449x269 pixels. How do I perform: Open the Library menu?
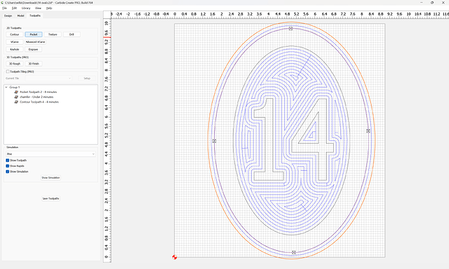[x=26, y=8]
